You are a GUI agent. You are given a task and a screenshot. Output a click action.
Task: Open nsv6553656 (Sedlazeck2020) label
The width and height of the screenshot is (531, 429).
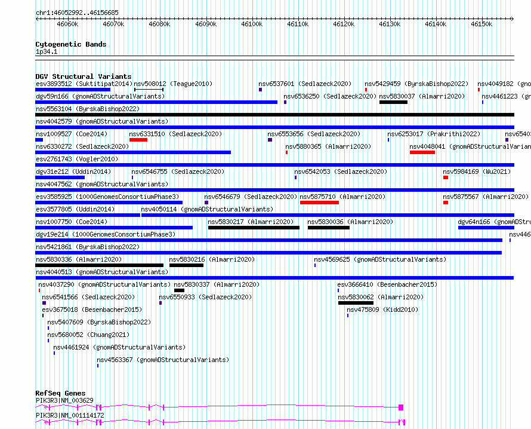tap(314, 134)
